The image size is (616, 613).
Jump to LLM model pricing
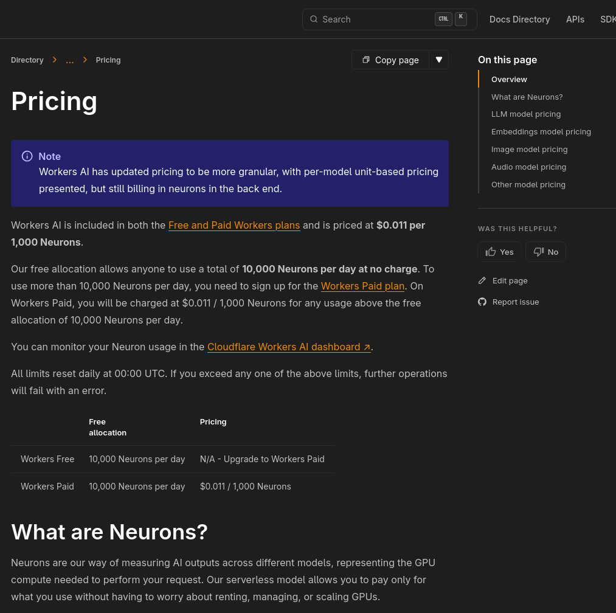(x=525, y=114)
